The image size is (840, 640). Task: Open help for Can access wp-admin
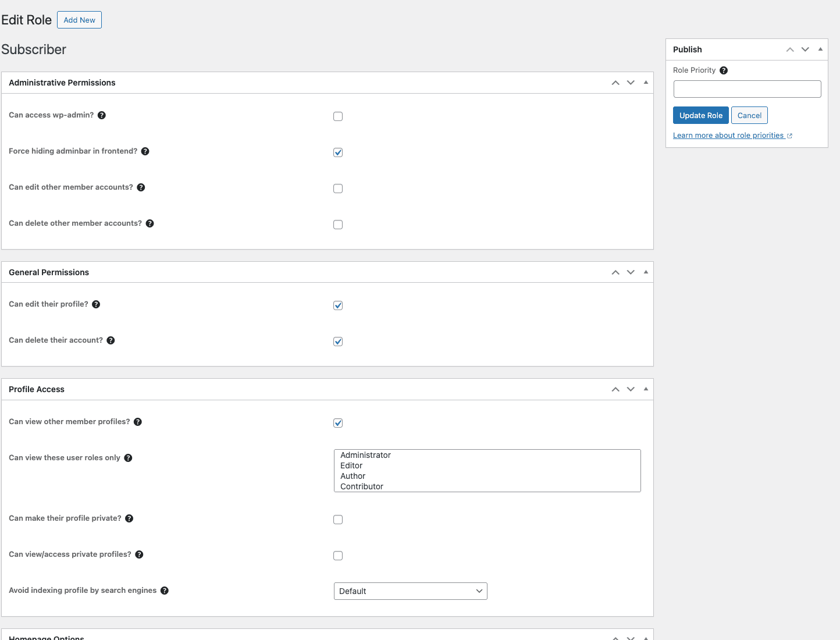tap(102, 115)
